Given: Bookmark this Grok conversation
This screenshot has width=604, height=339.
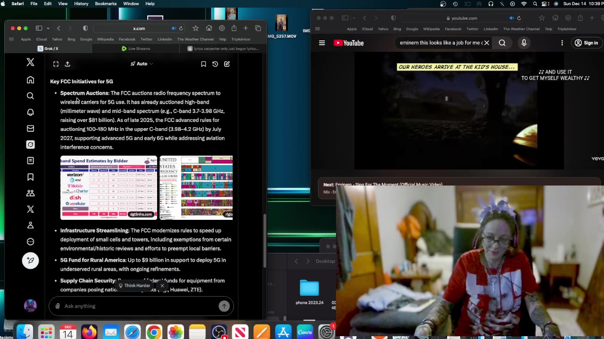Looking at the screenshot, I should coord(203,64).
